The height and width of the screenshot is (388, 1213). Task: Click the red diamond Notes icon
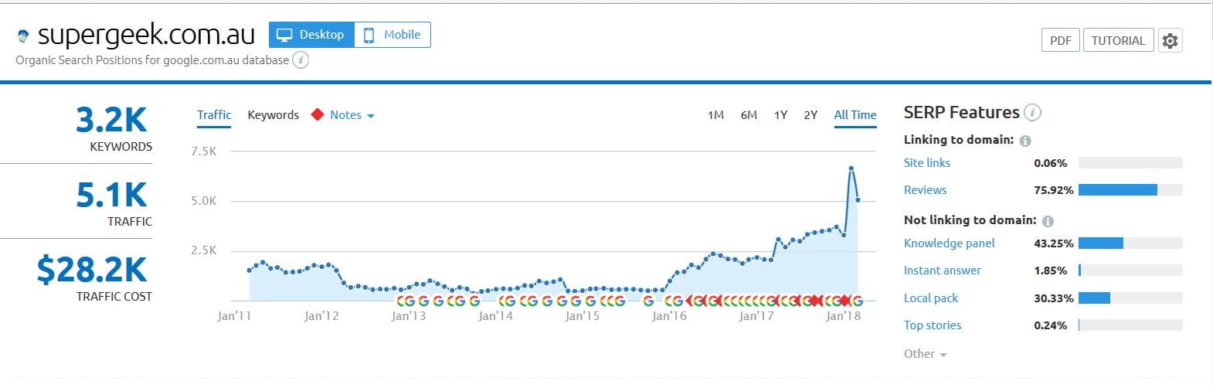tap(317, 114)
